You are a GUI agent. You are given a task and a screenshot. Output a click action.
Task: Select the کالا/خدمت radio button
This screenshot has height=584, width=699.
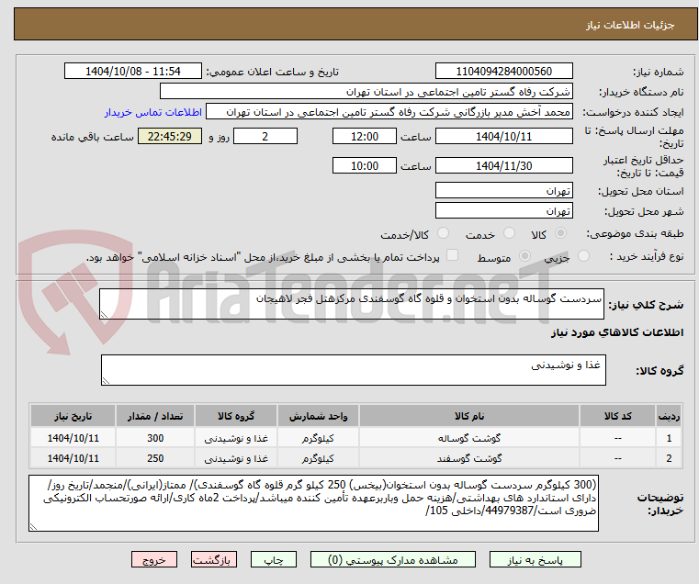[x=443, y=232]
